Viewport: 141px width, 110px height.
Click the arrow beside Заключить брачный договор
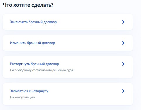tap(123, 22)
